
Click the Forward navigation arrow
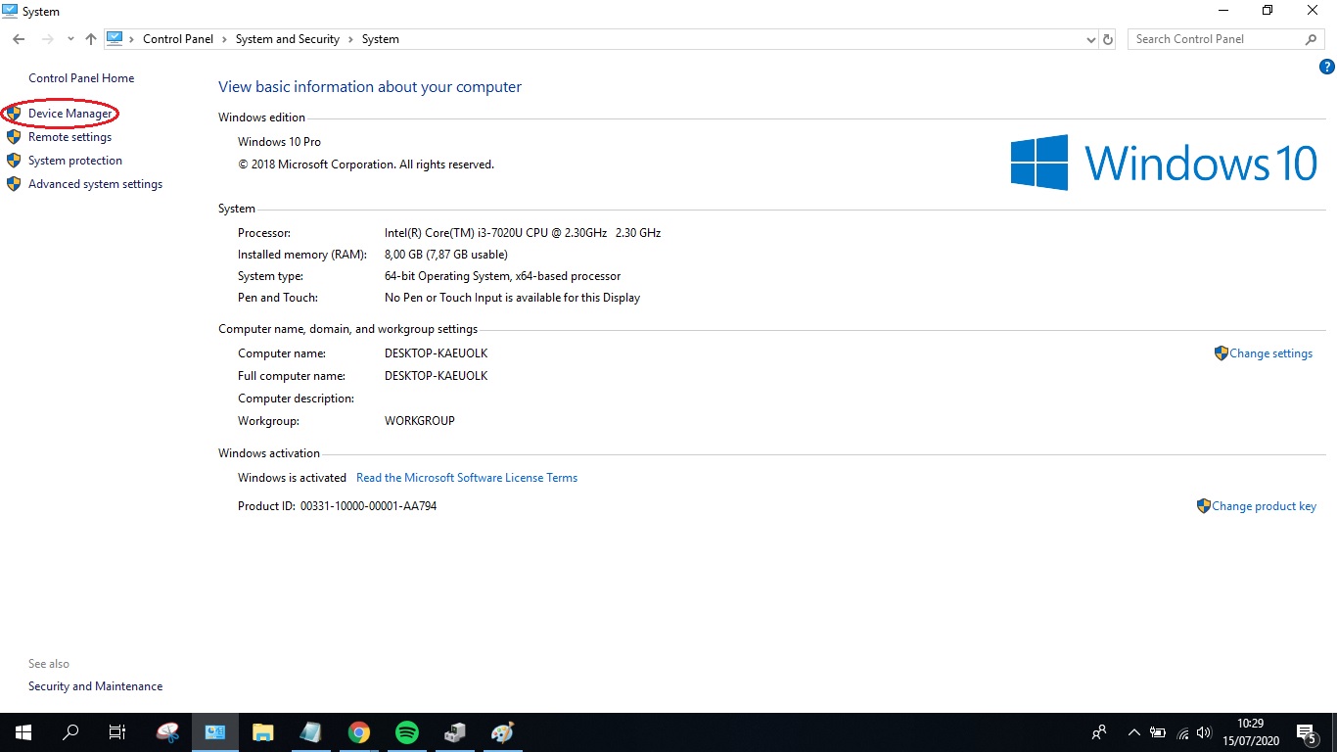pos(47,39)
